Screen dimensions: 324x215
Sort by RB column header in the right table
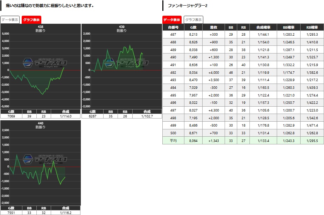tap(244, 27)
